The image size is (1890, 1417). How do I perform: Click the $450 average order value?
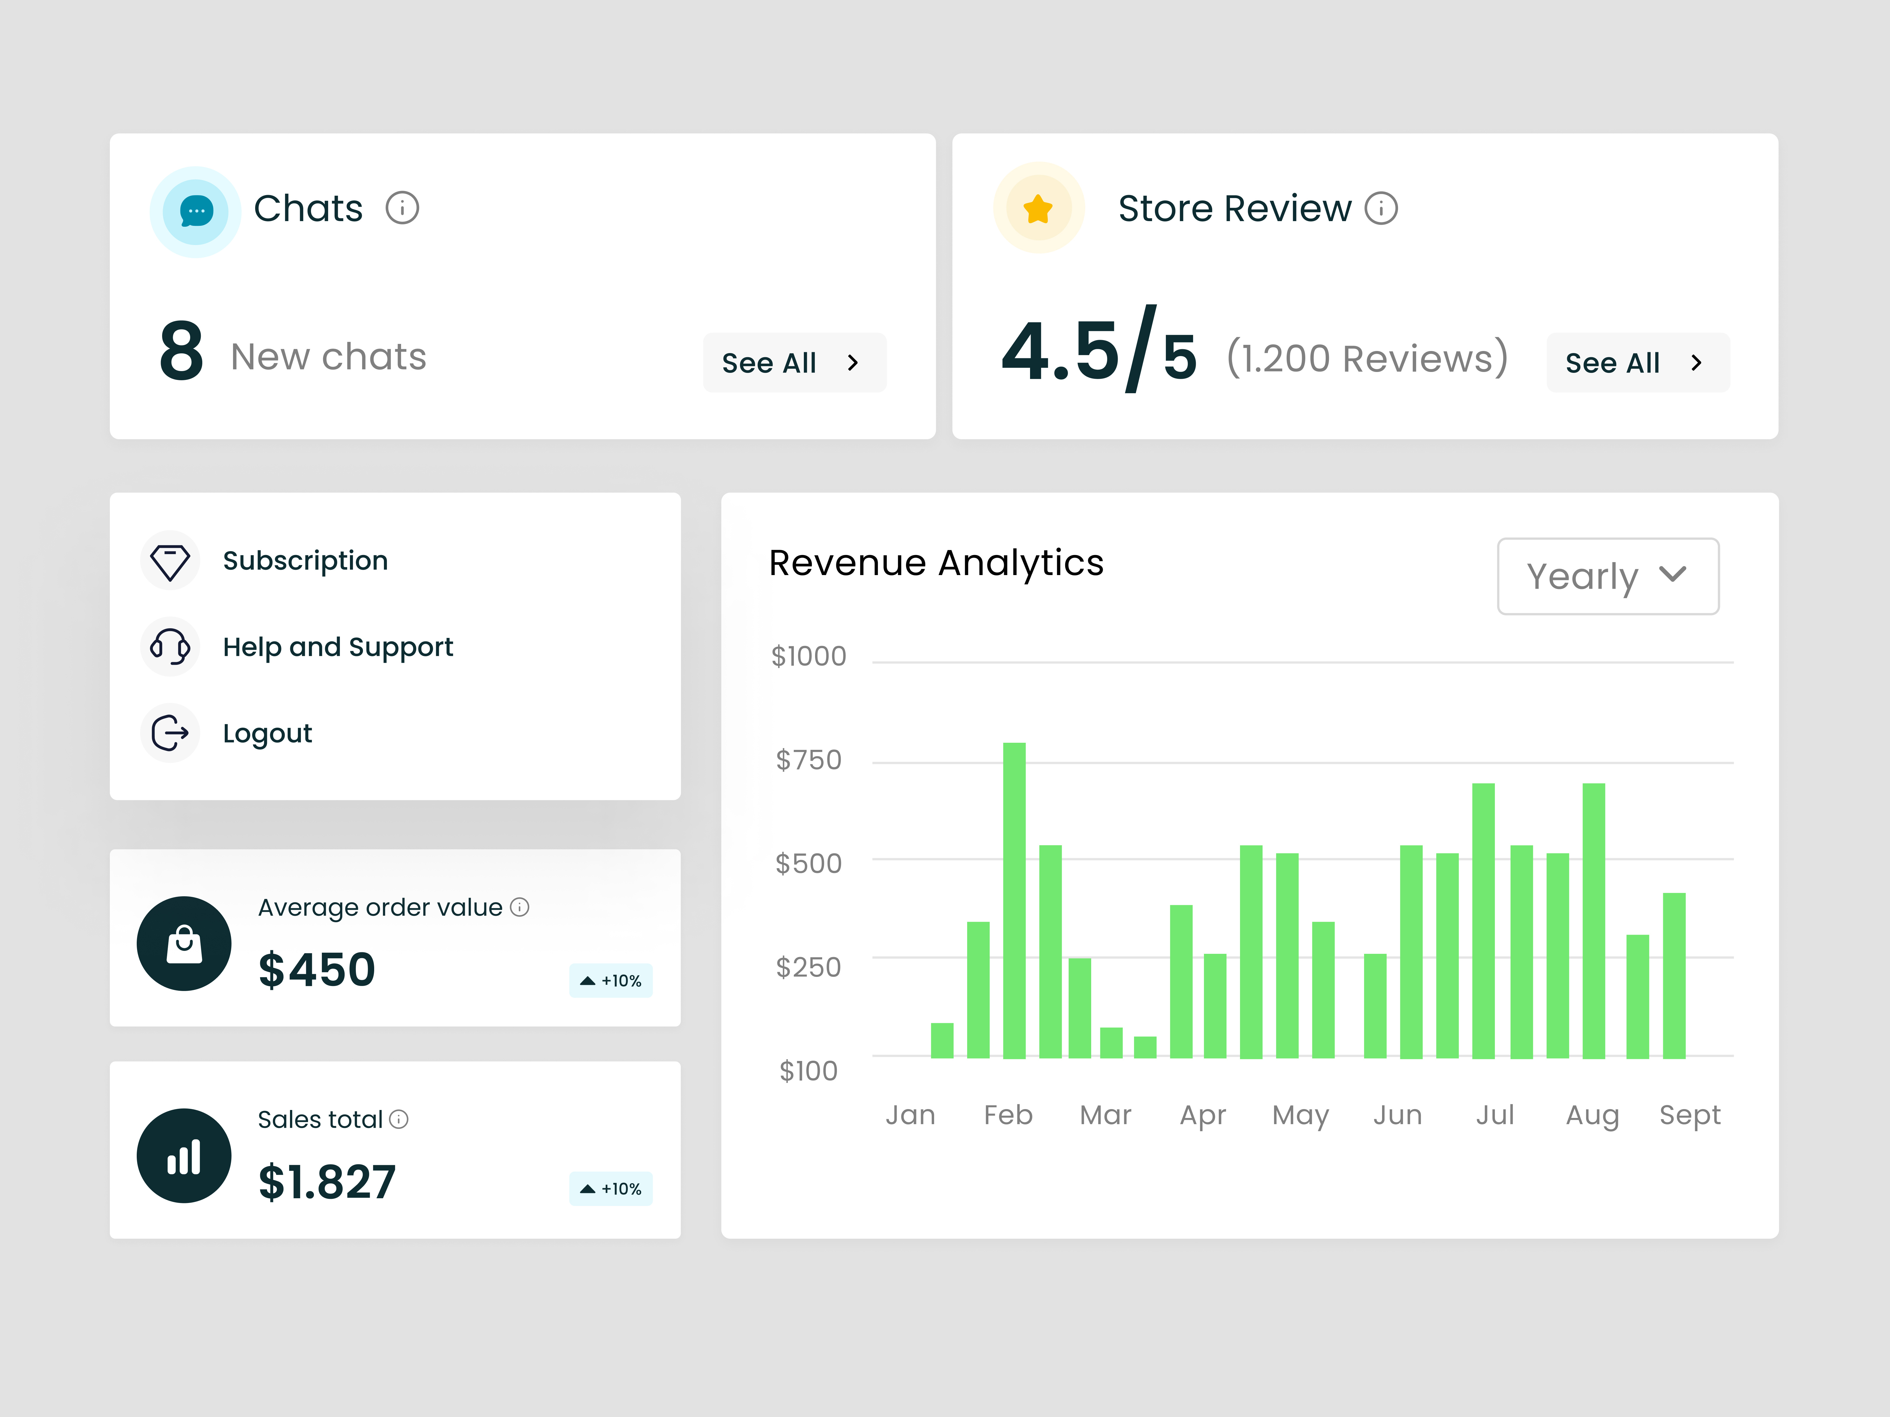(317, 970)
